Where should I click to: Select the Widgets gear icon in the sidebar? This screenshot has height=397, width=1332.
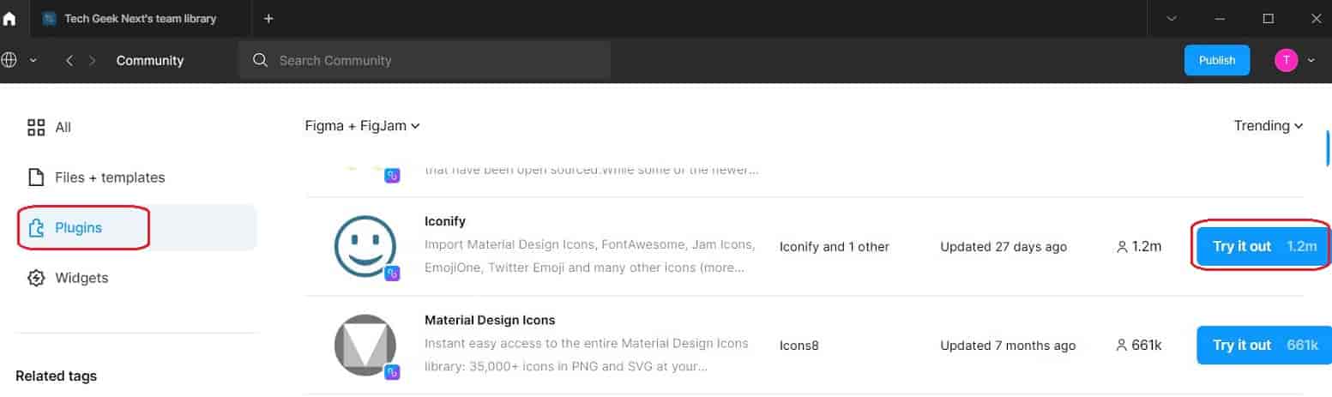(x=36, y=278)
